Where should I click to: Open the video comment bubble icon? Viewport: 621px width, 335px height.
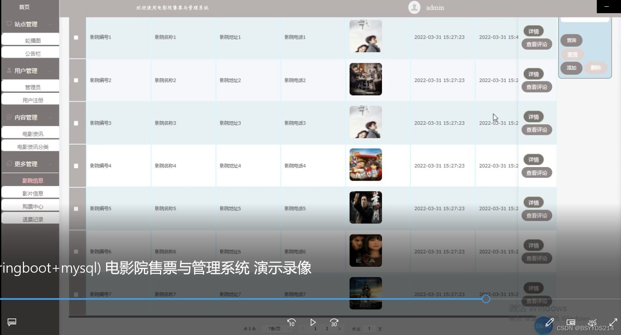click(12, 322)
